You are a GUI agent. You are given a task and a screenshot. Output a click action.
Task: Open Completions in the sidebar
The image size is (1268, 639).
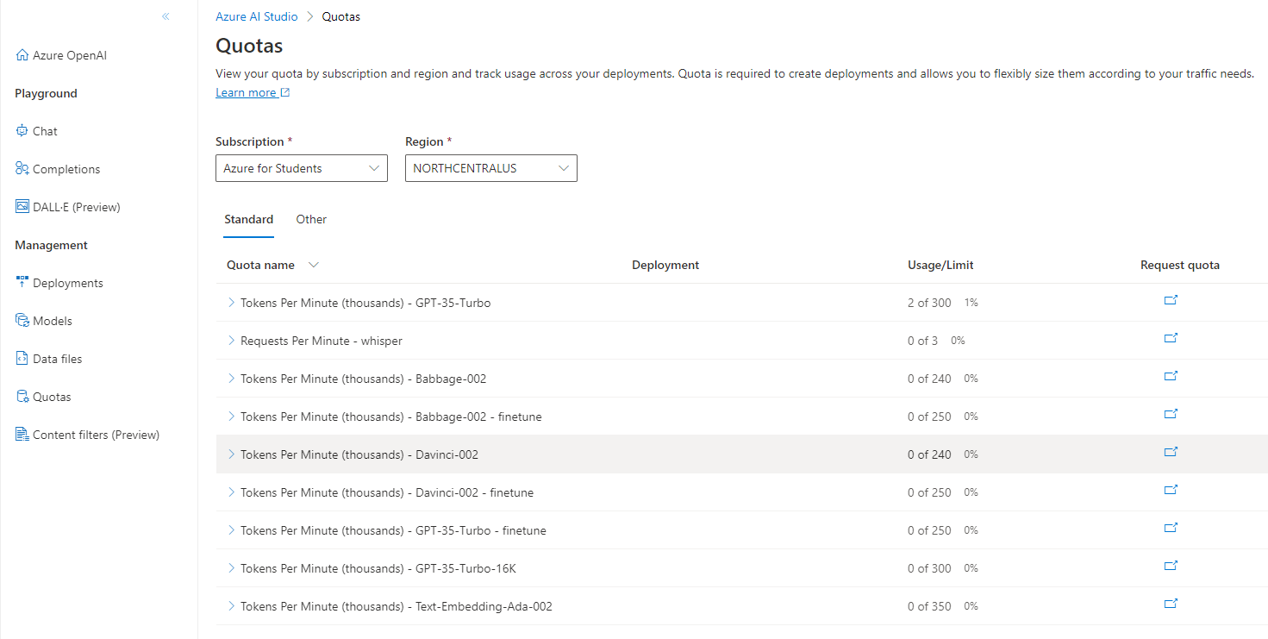coord(66,169)
